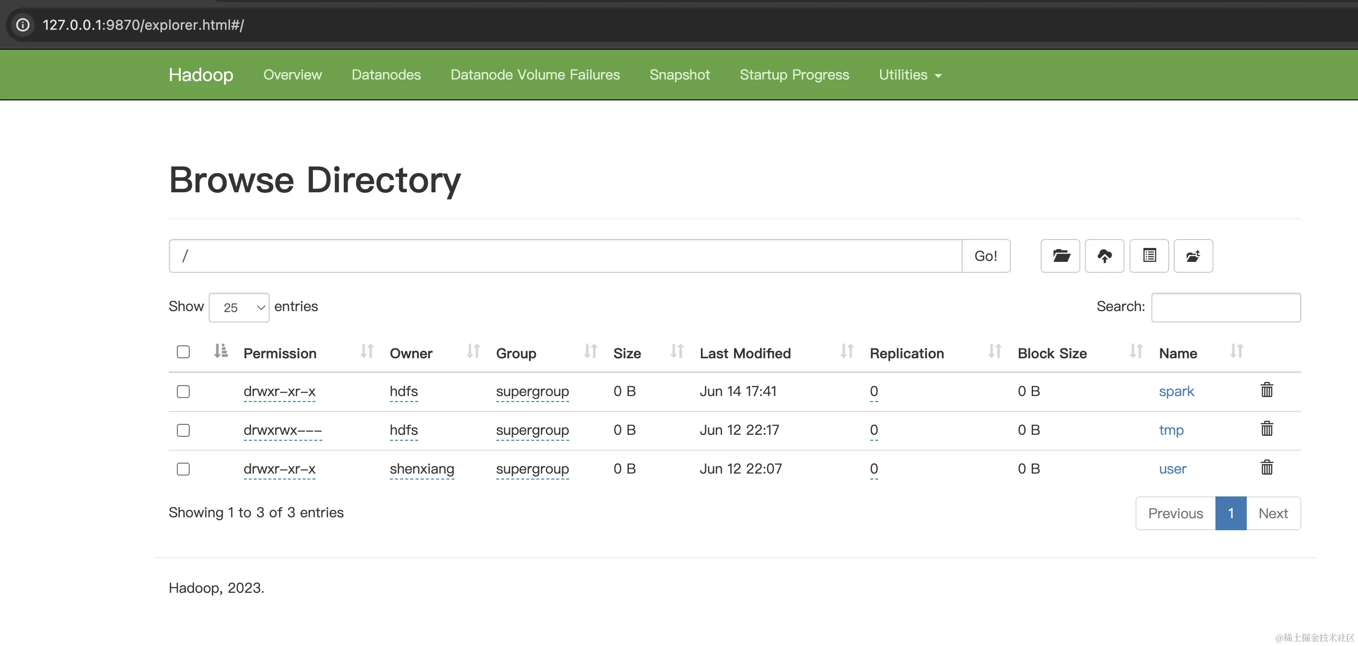Click the cloud upload files icon
The image size is (1358, 646).
(x=1105, y=256)
